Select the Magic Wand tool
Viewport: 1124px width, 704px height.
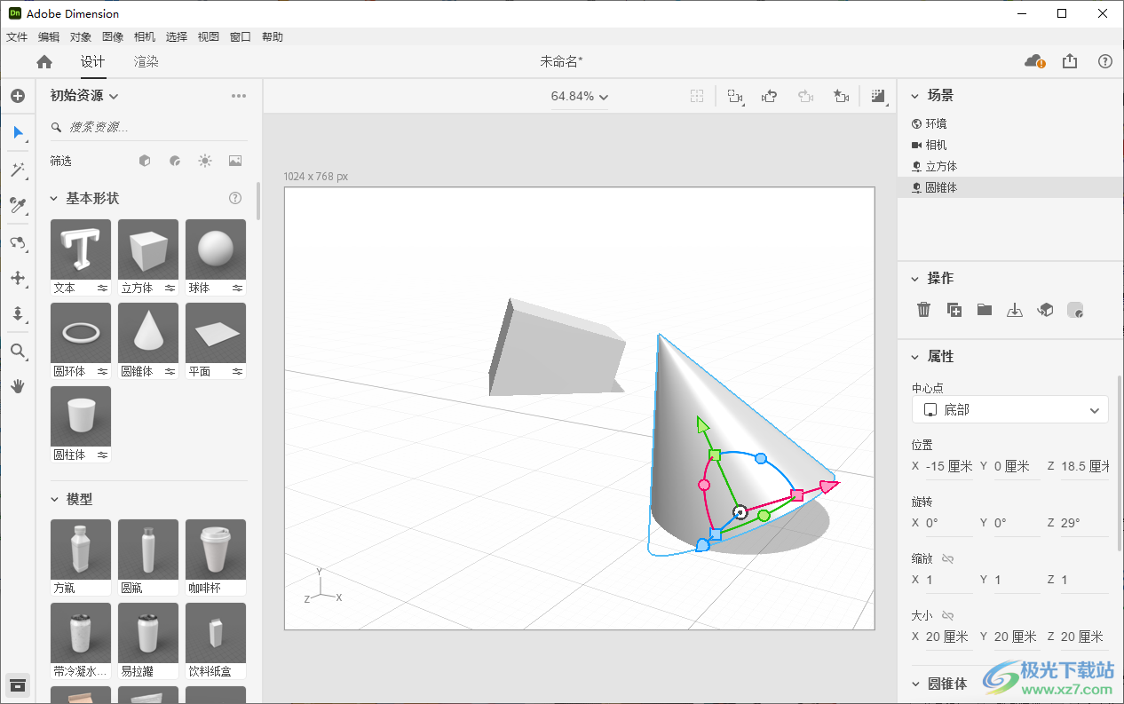(x=18, y=170)
